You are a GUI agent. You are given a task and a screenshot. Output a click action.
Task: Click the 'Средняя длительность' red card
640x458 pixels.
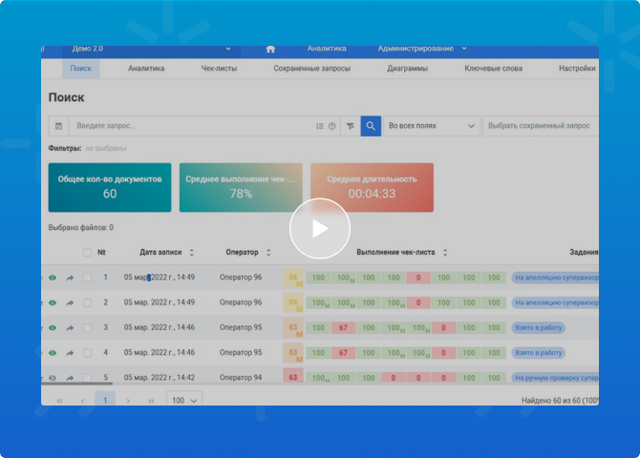(x=372, y=187)
